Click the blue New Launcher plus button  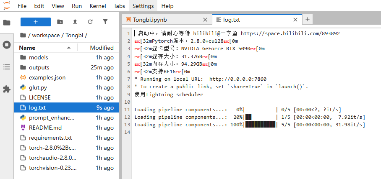(36, 22)
